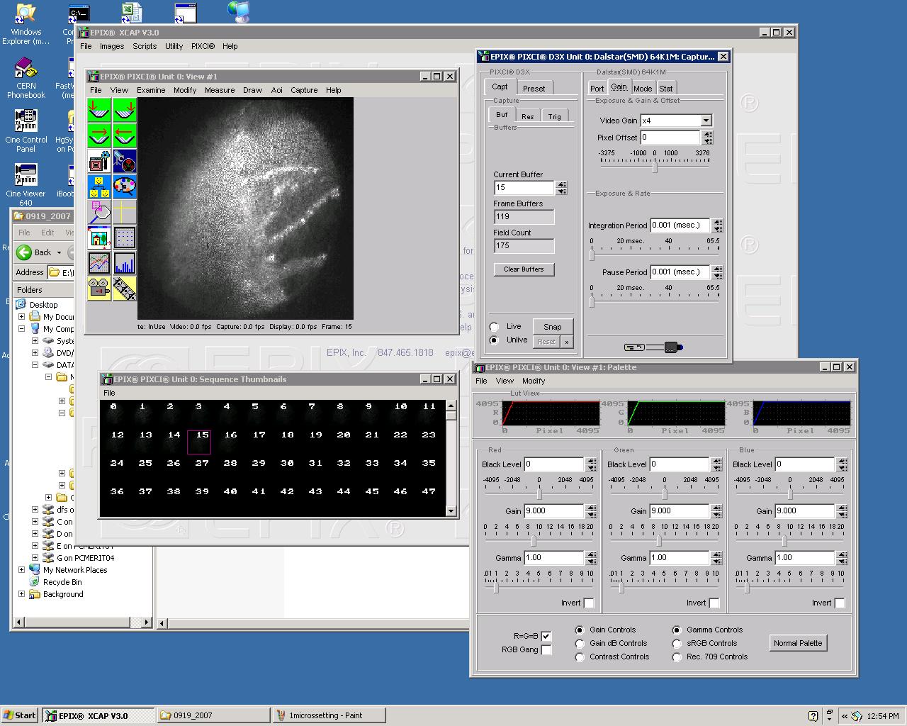
Task: Click the Integration Period input field
Action: pyautogui.click(x=680, y=225)
